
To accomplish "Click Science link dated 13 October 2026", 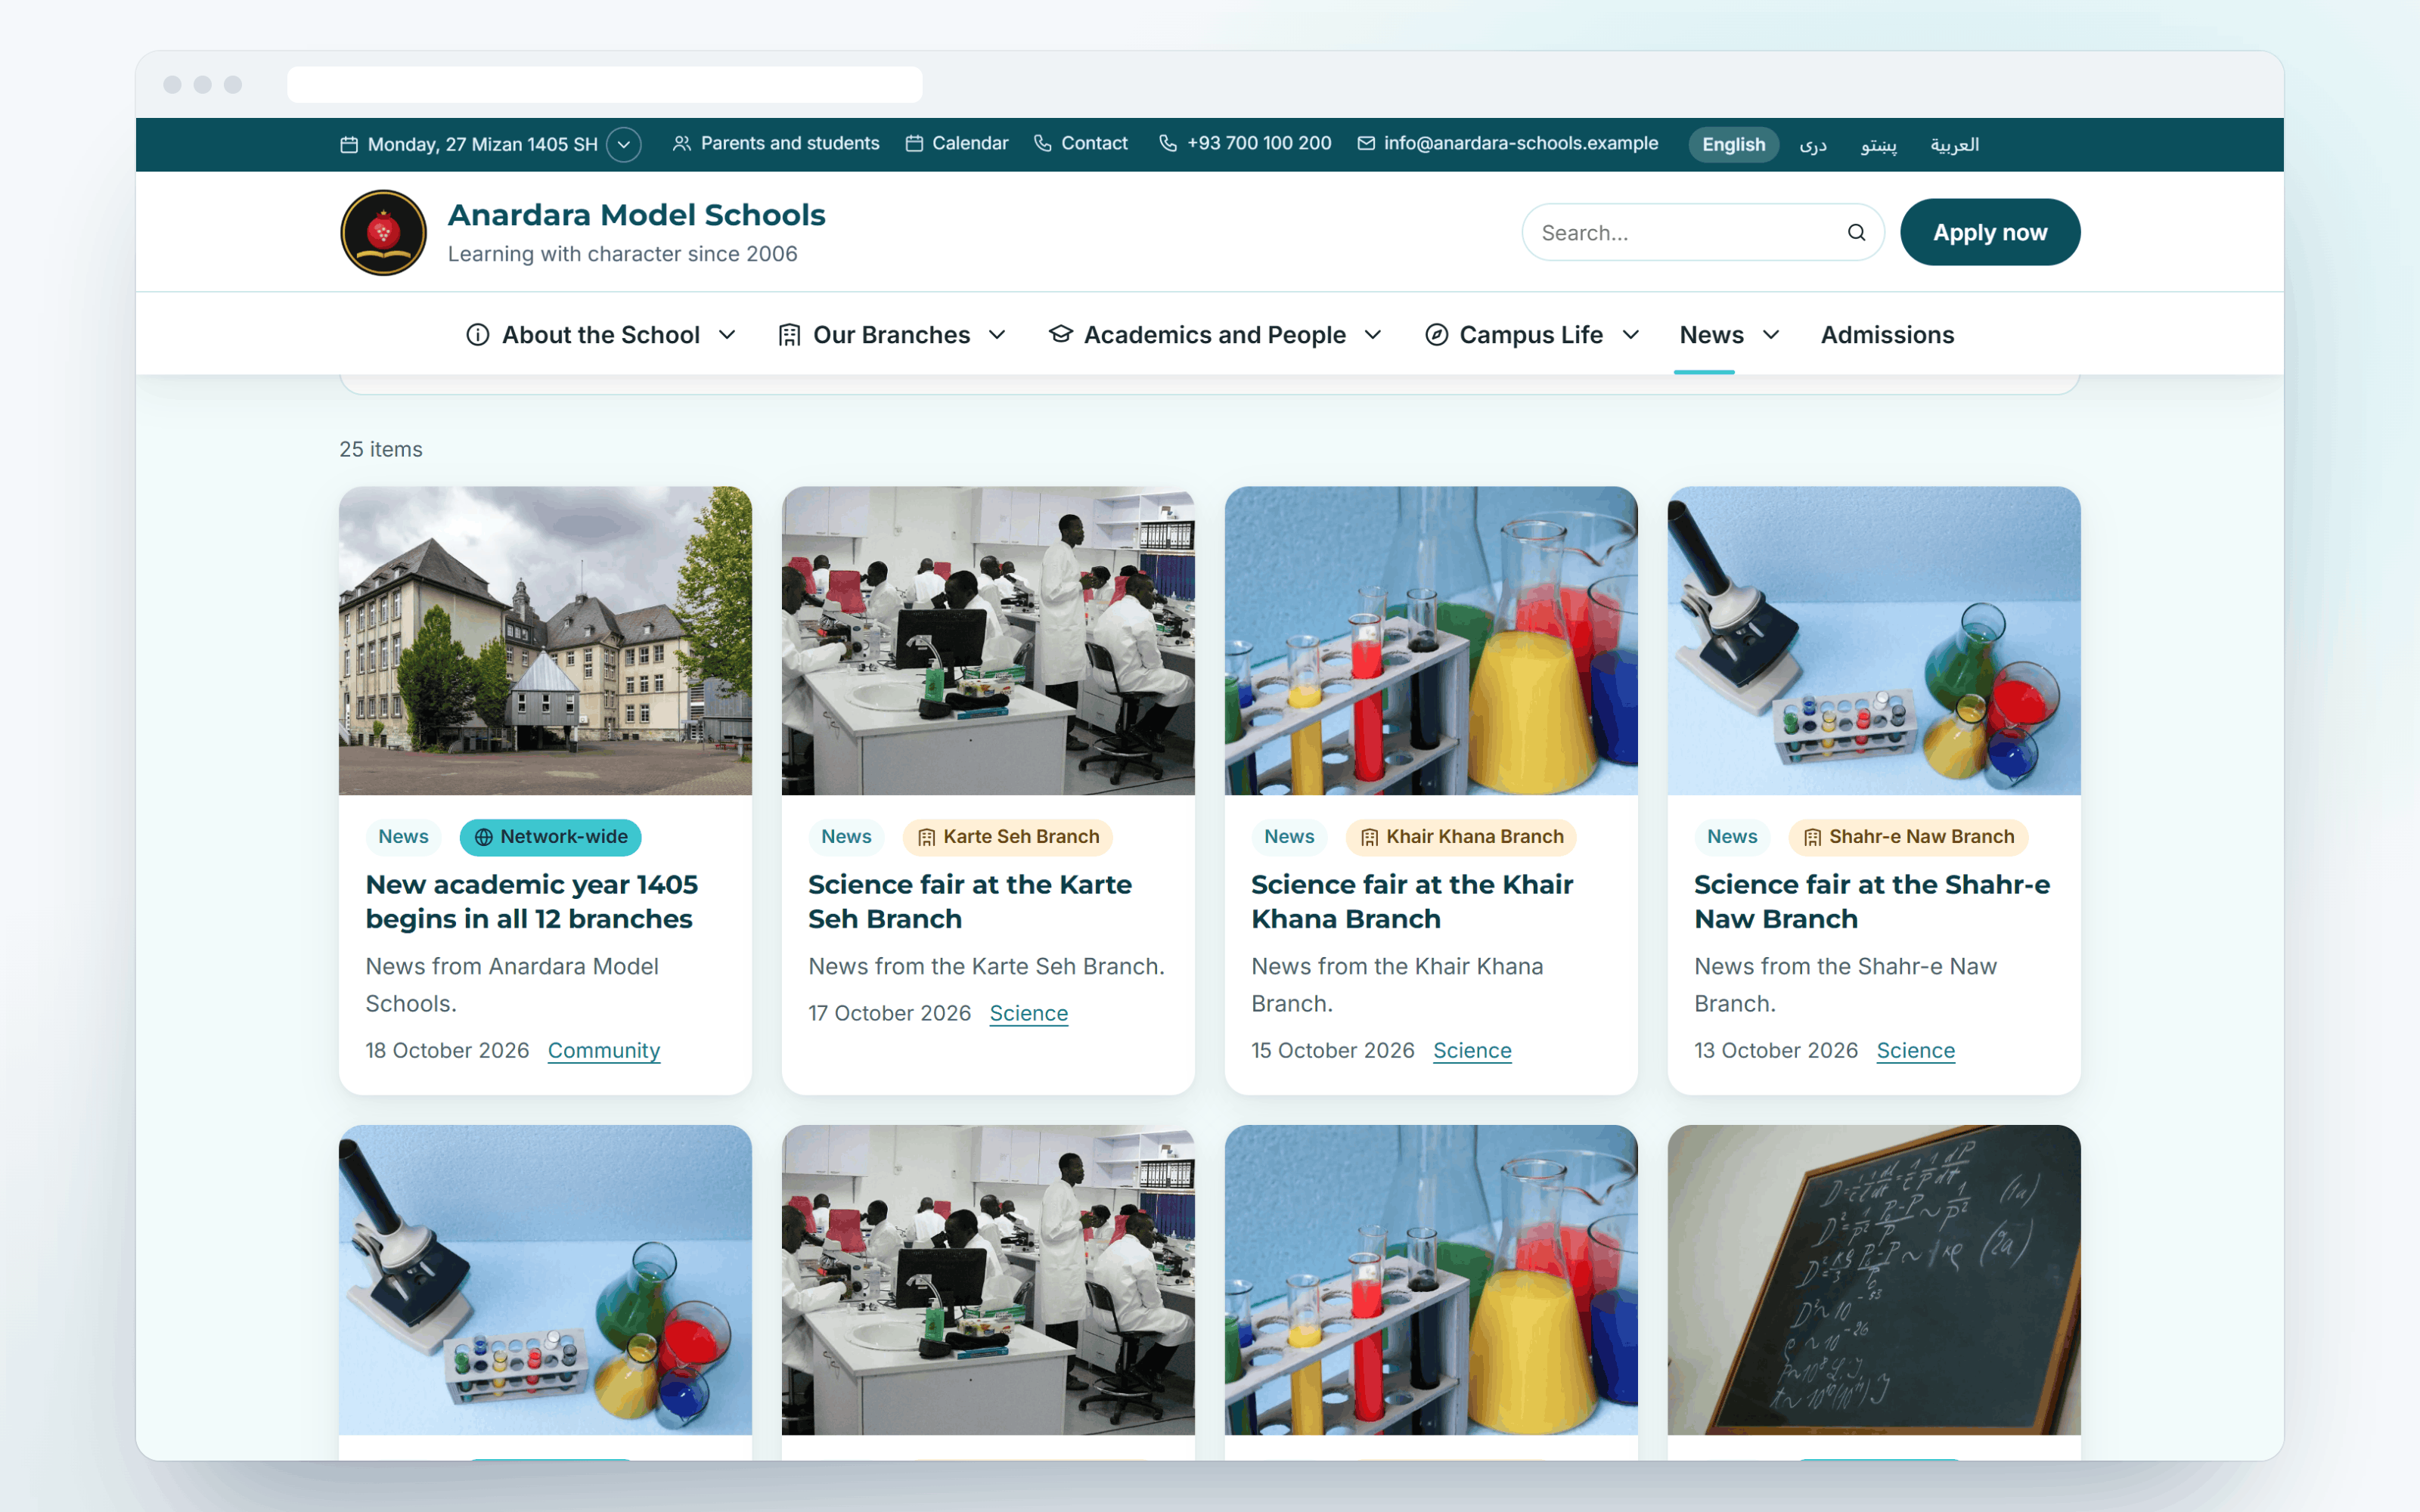I will (1915, 1050).
